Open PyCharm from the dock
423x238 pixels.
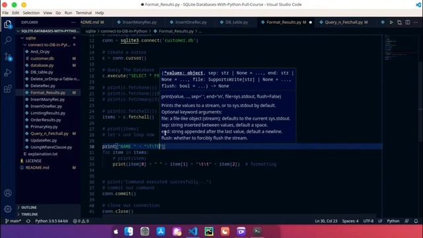(209, 231)
